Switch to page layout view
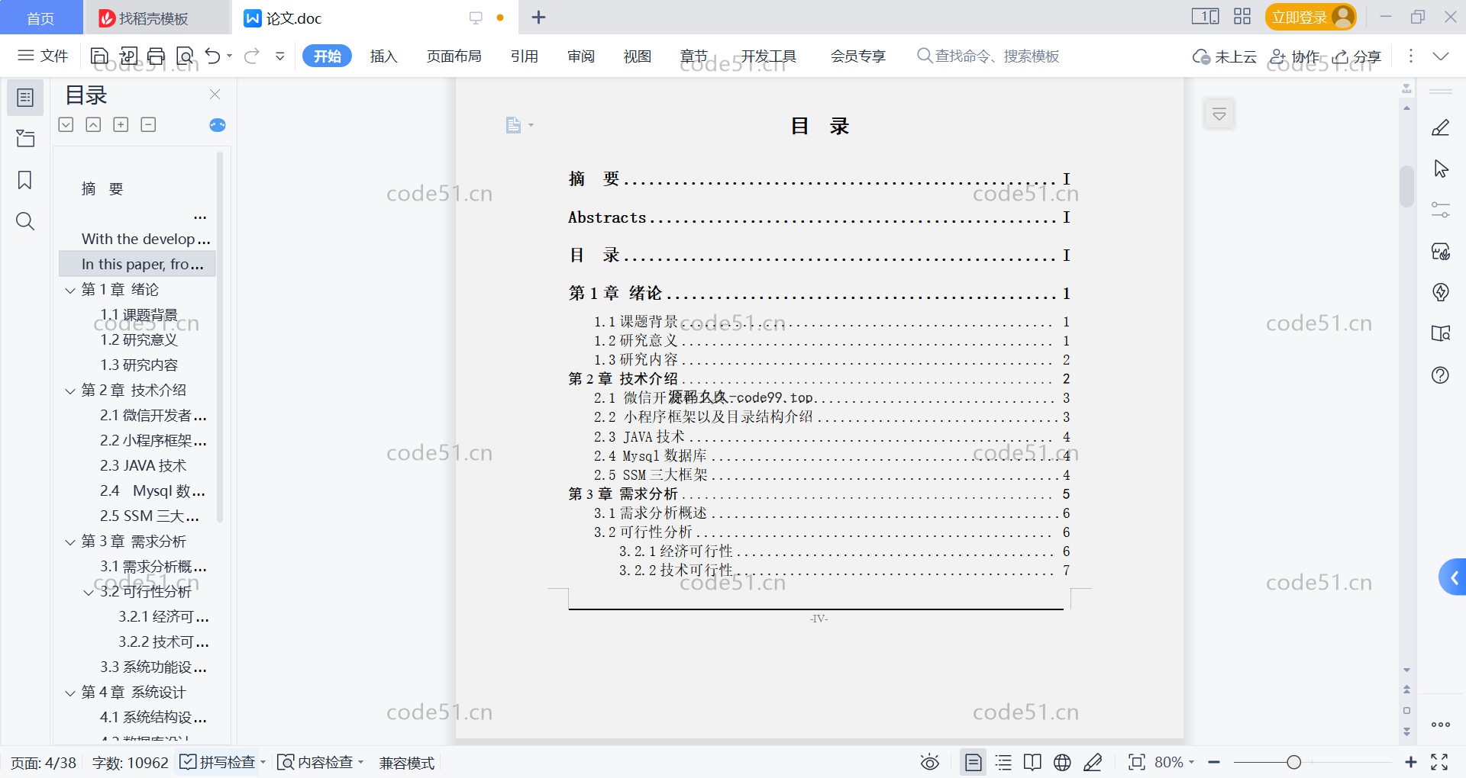 [974, 762]
